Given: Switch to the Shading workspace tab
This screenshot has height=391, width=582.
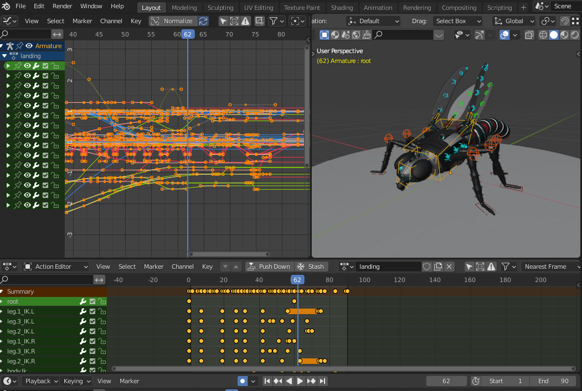Looking at the screenshot, I should (342, 8).
